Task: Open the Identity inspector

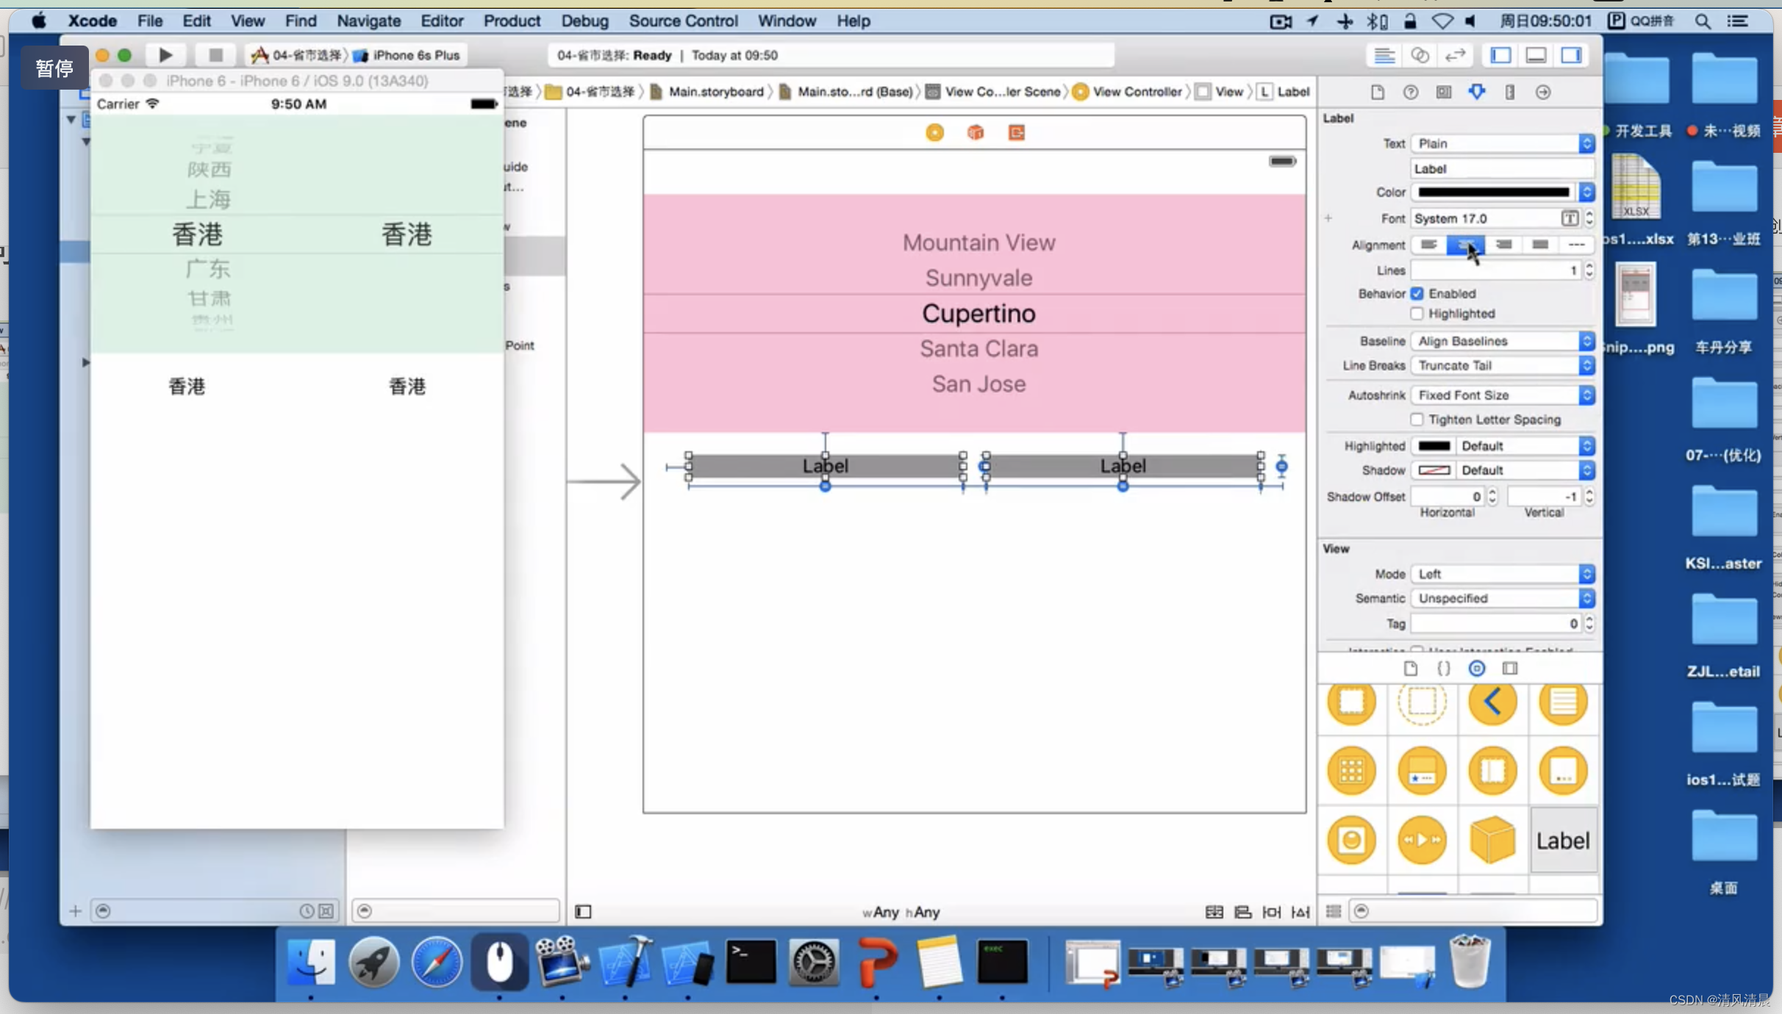Action: coord(1443,92)
